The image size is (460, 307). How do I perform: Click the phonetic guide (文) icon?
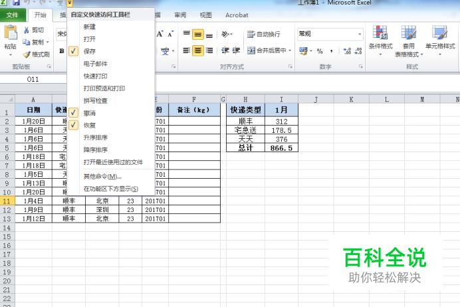(x=165, y=51)
